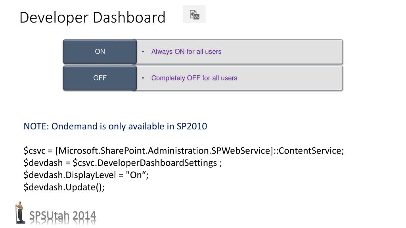Screen dimensions: 406x228
Task: Click the SPWebService type name in the code
Action: tap(241, 150)
